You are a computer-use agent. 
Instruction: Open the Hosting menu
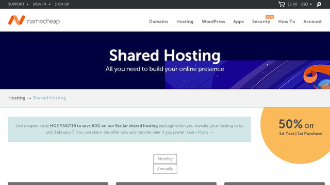point(185,22)
